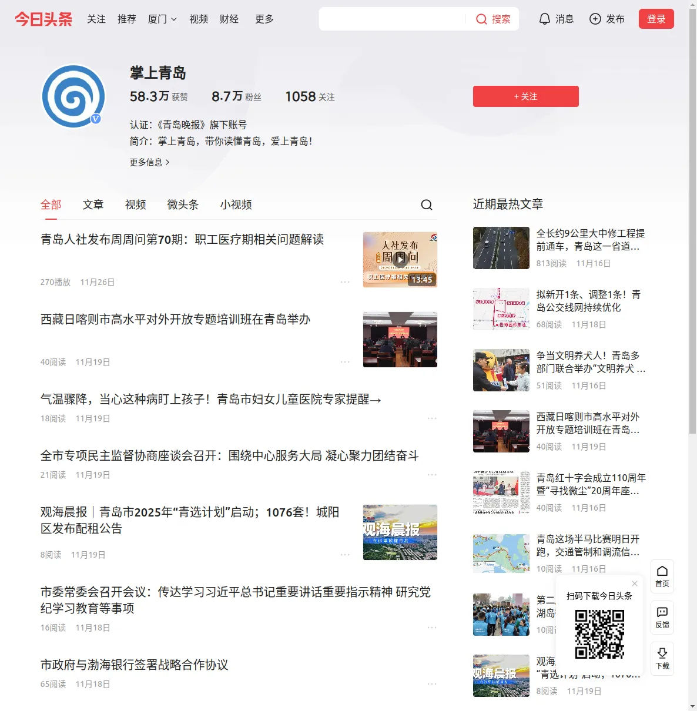This screenshot has height=711, width=697.
Task: Open article 观海晨报 青岛市2025年青选计划
Action: (190, 520)
